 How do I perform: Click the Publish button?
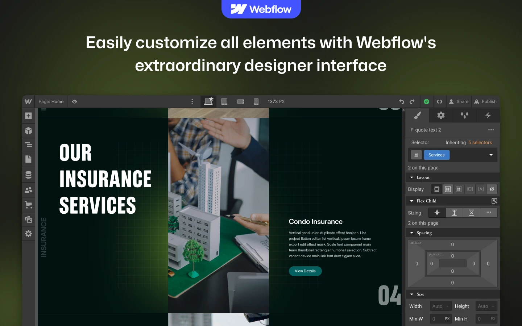(x=485, y=102)
